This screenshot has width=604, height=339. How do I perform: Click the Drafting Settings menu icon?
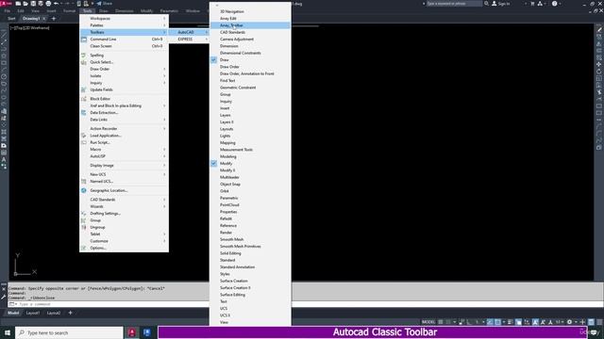[x=84, y=214]
